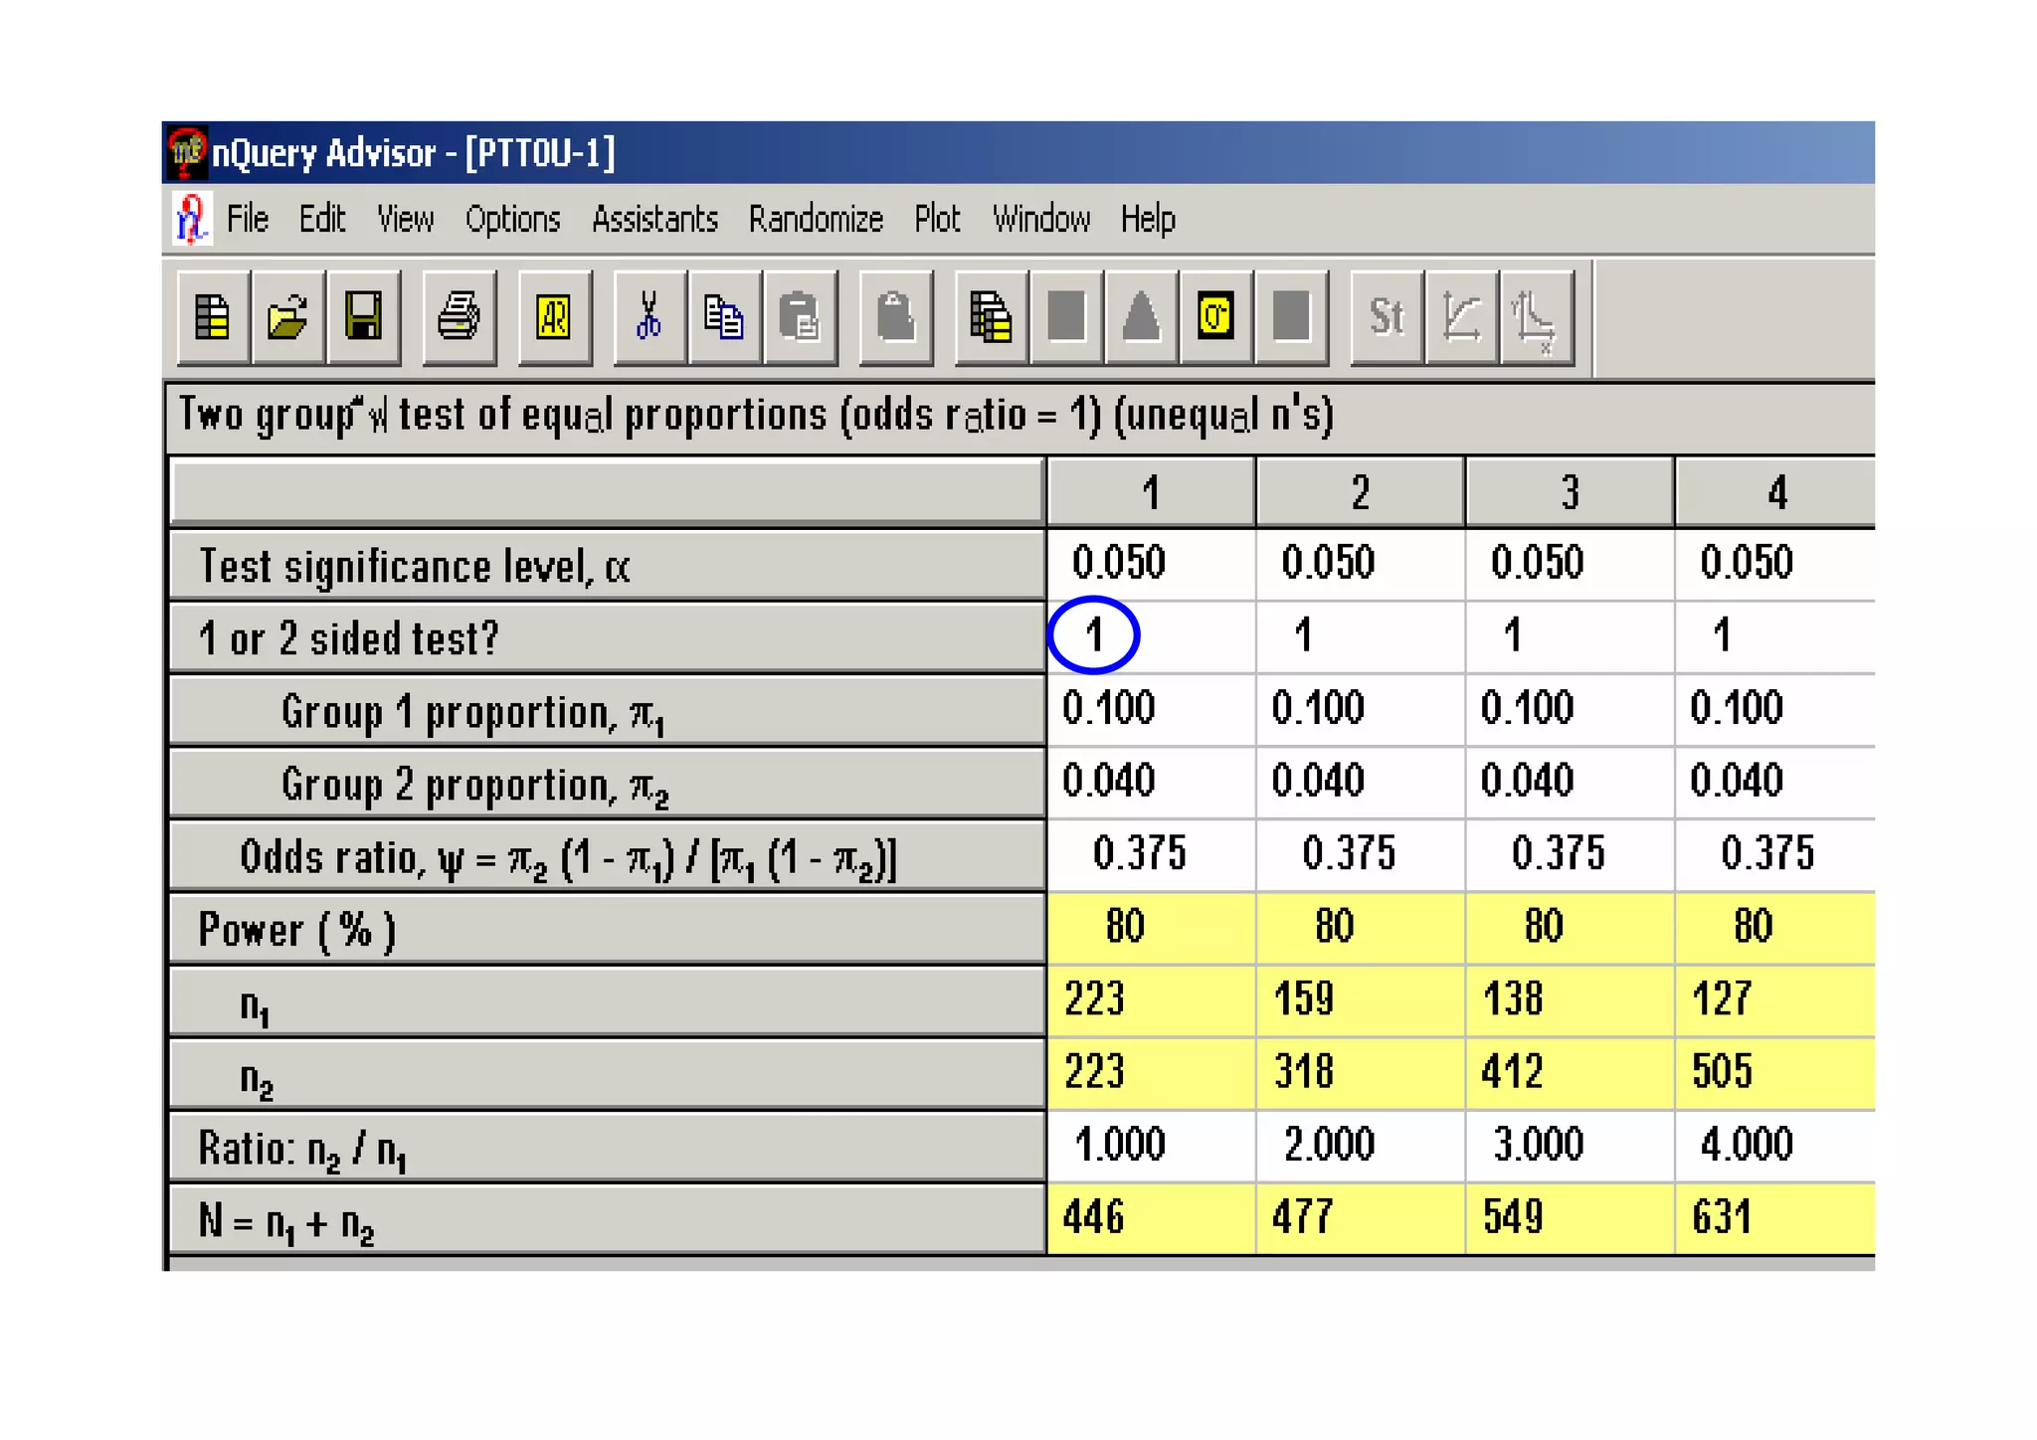The width and height of the screenshot is (2037, 1440).
Task: Click the column 3 header
Action: [1569, 492]
